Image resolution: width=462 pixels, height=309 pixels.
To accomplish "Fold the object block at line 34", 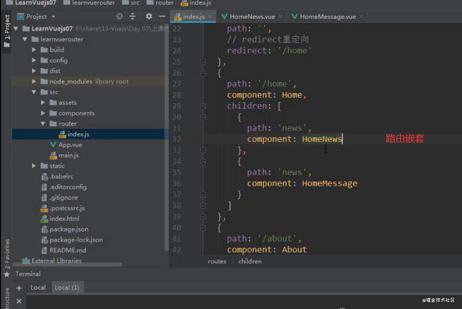I will coord(203,161).
